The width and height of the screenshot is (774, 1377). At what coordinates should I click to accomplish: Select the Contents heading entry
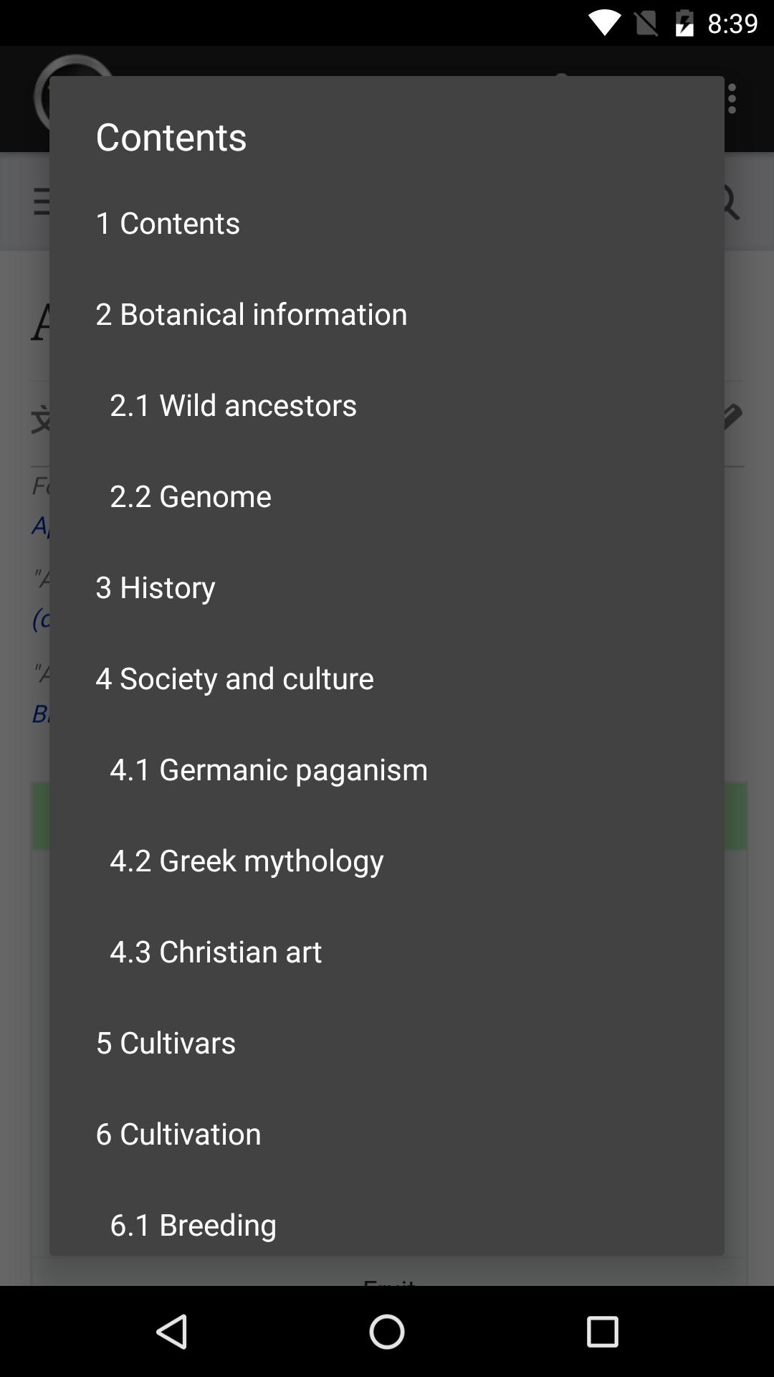click(x=168, y=222)
